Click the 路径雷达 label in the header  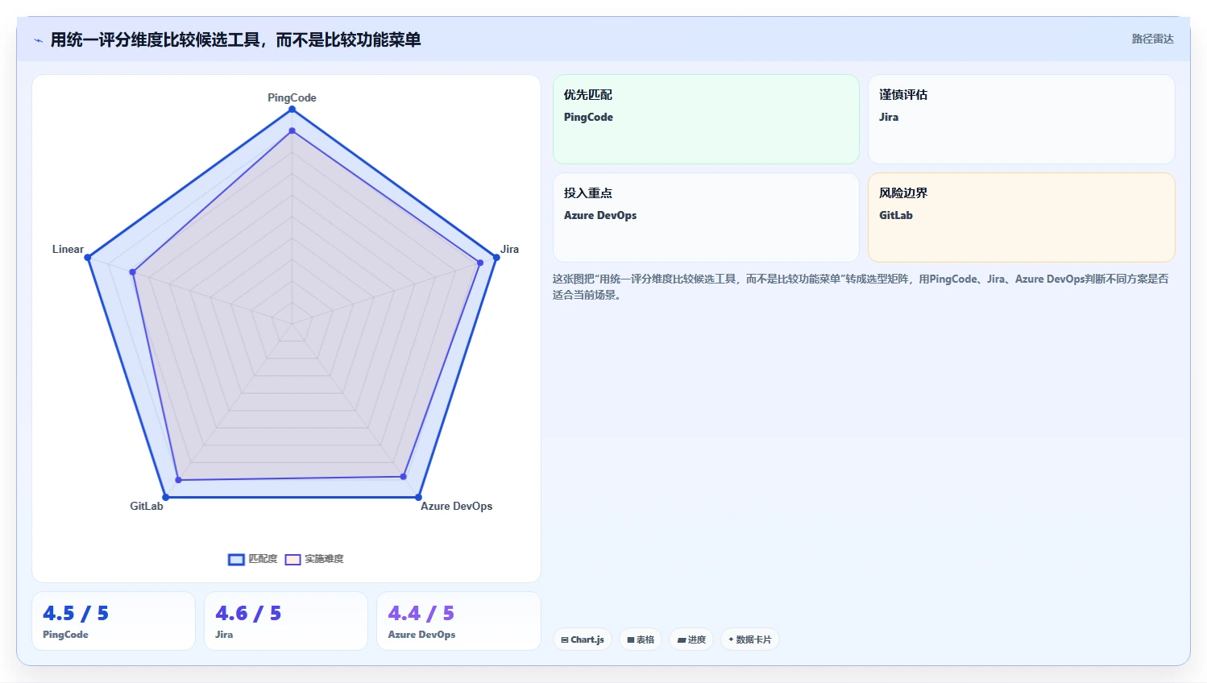1152,39
